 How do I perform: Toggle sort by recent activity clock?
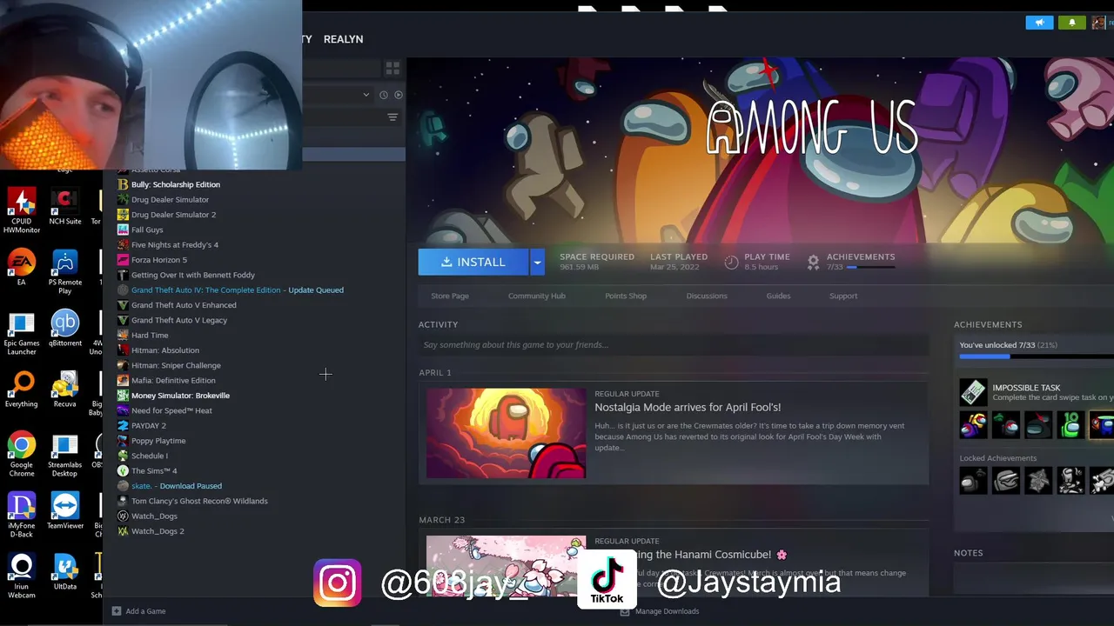click(383, 95)
